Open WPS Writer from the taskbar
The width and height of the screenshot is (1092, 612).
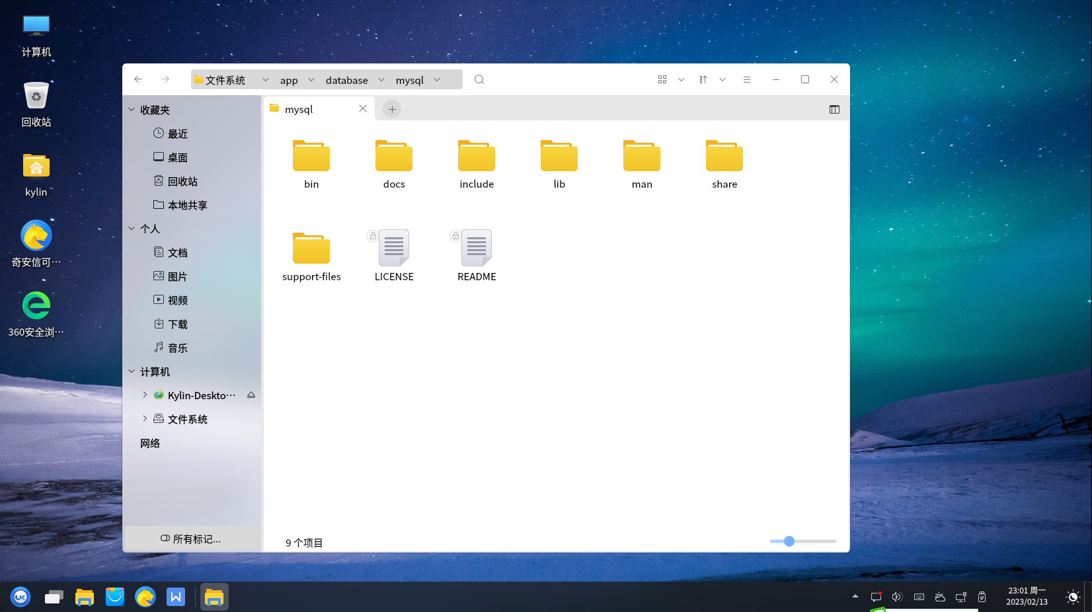176,597
